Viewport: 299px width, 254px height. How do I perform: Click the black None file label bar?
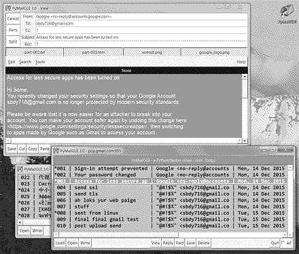pyautogui.click(x=126, y=71)
